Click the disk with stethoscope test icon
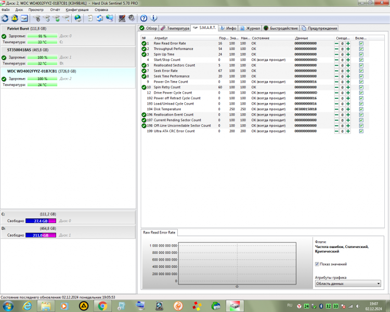390x312 pixels. pos(37,18)
